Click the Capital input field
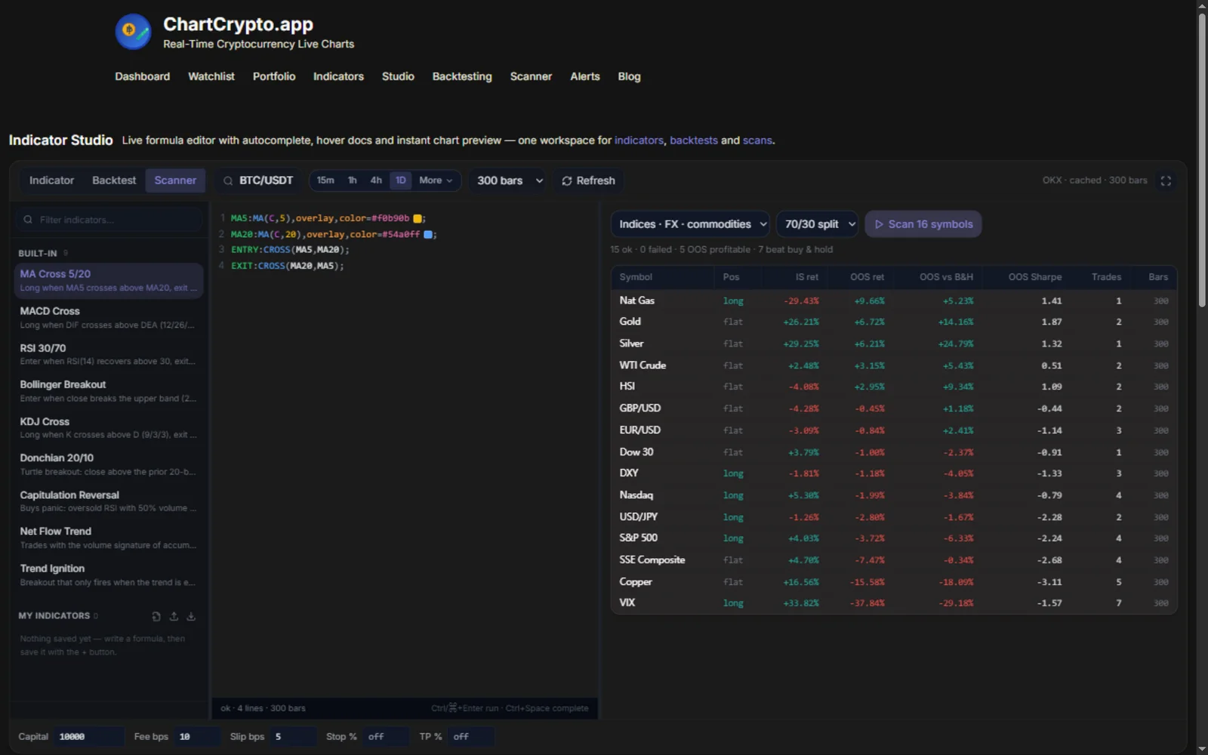The height and width of the screenshot is (755, 1208). coord(88,737)
